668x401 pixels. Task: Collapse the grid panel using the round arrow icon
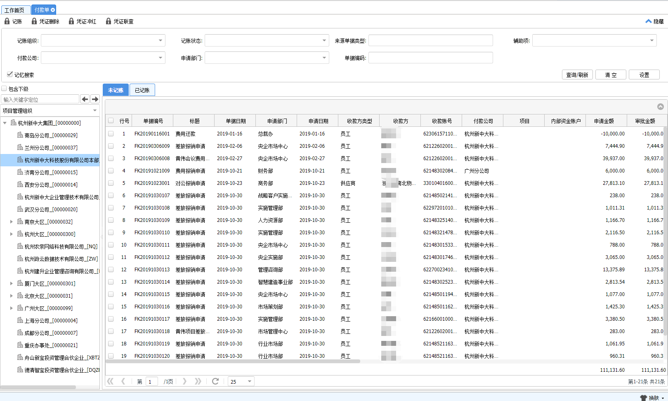tap(661, 107)
